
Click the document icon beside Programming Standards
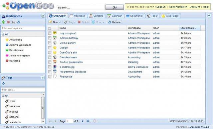(x=55, y=72)
